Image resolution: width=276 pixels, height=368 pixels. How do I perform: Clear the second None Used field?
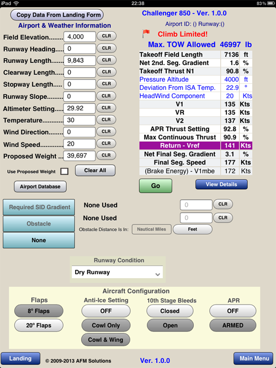[223, 218]
